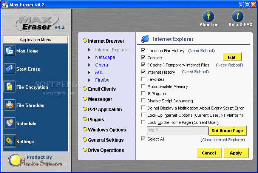Viewport: 258px width, 173px height.
Task: Click the Start Erase eraser icon
Action: point(9,69)
